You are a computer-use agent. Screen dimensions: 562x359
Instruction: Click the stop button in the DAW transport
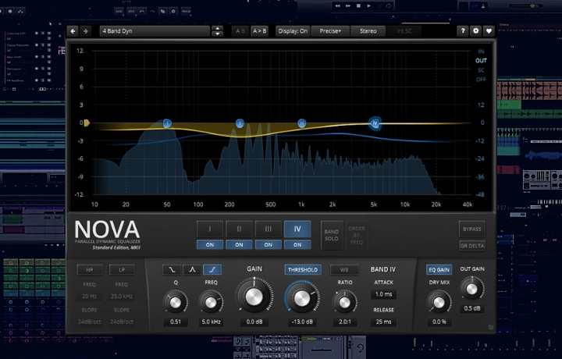(358, 5)
